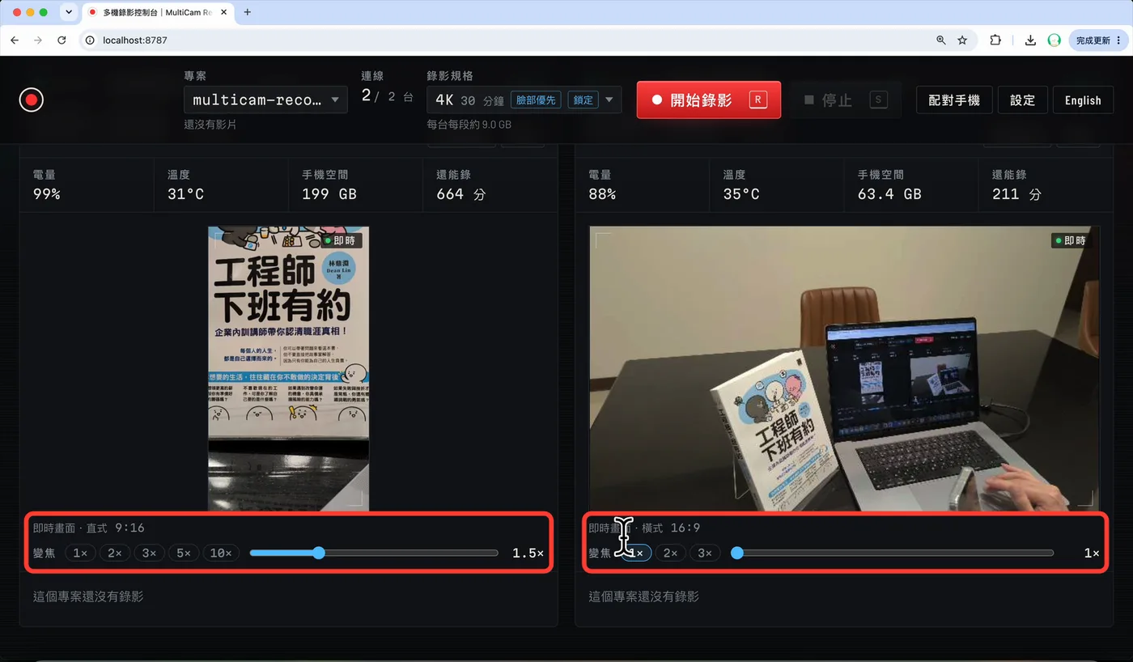Click the 完成更新 Chrome update button
Screen dimensions: 1133x662
click(x=1098, y=40)
